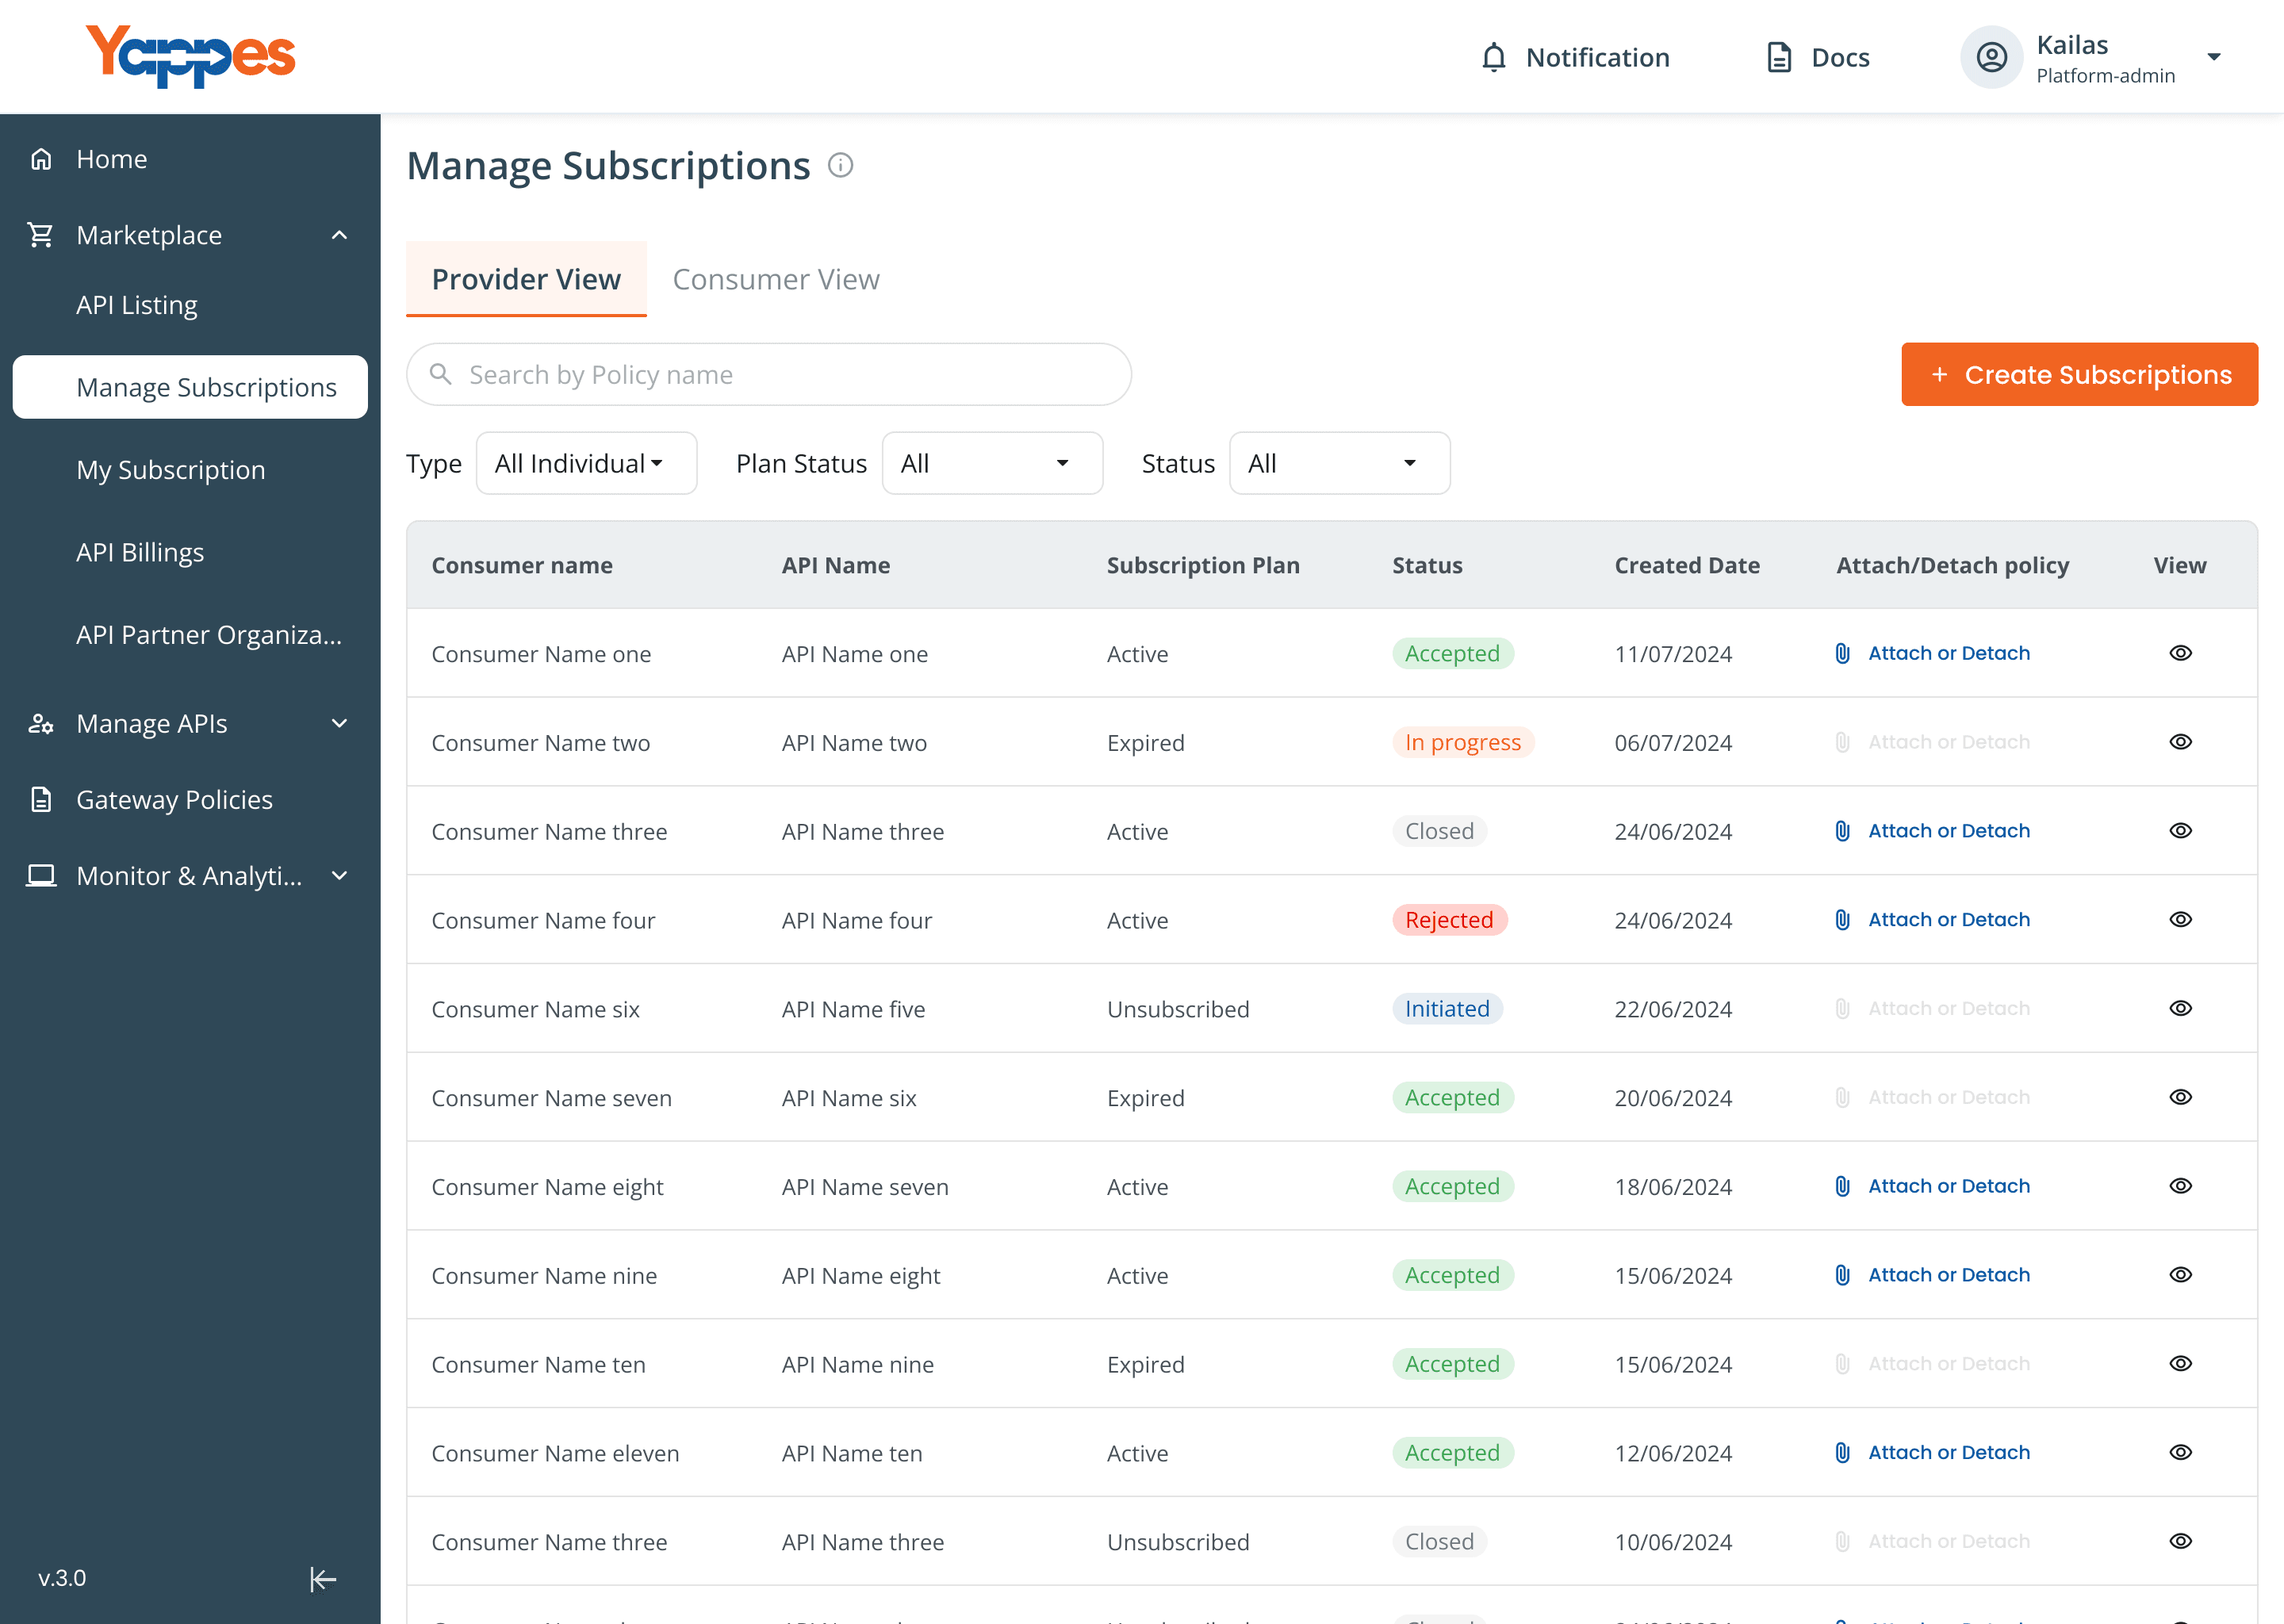Expand the Monitor & Analytics chevron
This screenshot has width=2284, height=1624.
[339, 875]
